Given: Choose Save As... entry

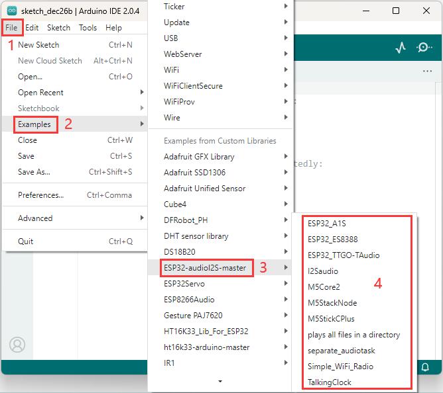Looking at the screenshot, I should (75, 172).
